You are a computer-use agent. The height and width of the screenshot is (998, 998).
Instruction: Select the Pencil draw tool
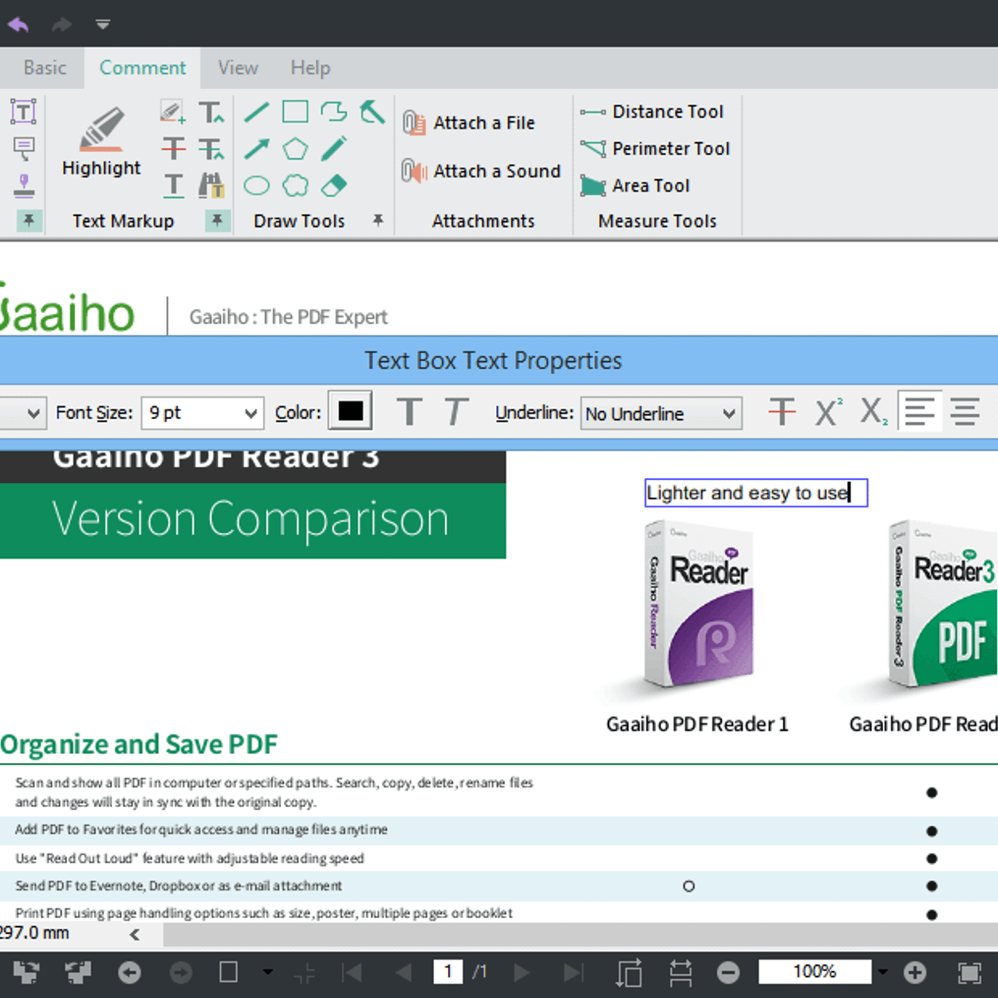334,148
